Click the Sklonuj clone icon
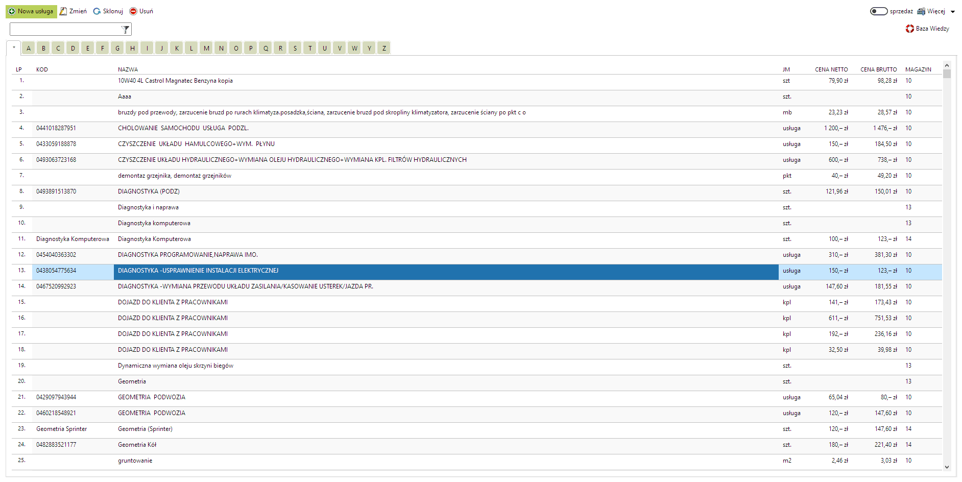Viewport: 962px width, 482px height. coord(97,11)
